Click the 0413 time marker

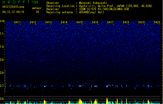[48, 22]
